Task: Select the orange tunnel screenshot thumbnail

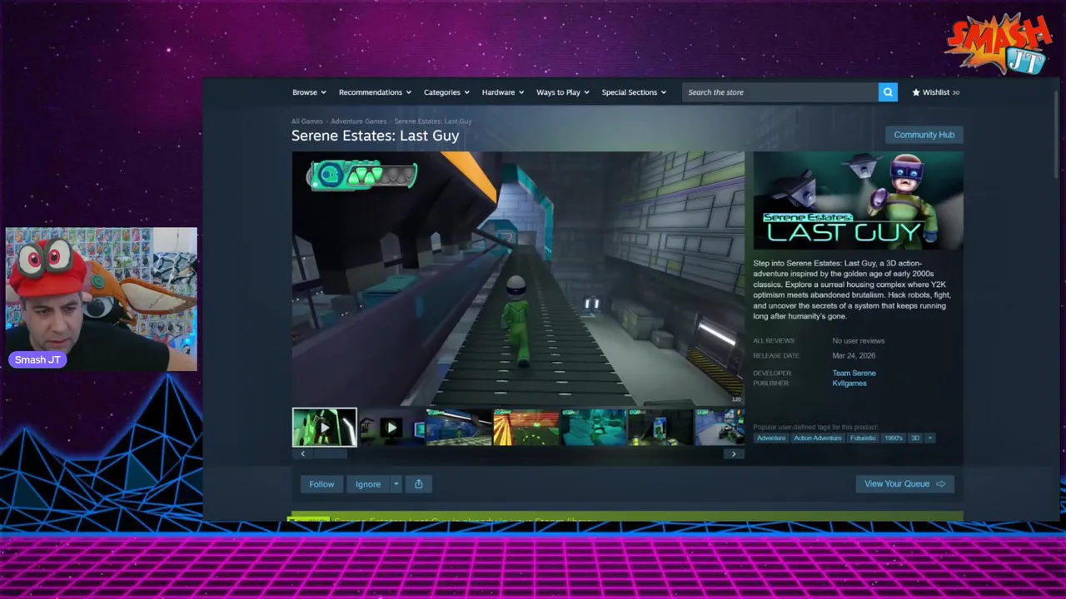Action: 526,428
